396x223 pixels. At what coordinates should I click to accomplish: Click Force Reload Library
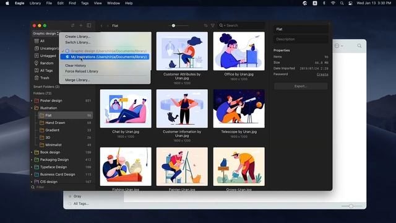[x=82, y=71]
